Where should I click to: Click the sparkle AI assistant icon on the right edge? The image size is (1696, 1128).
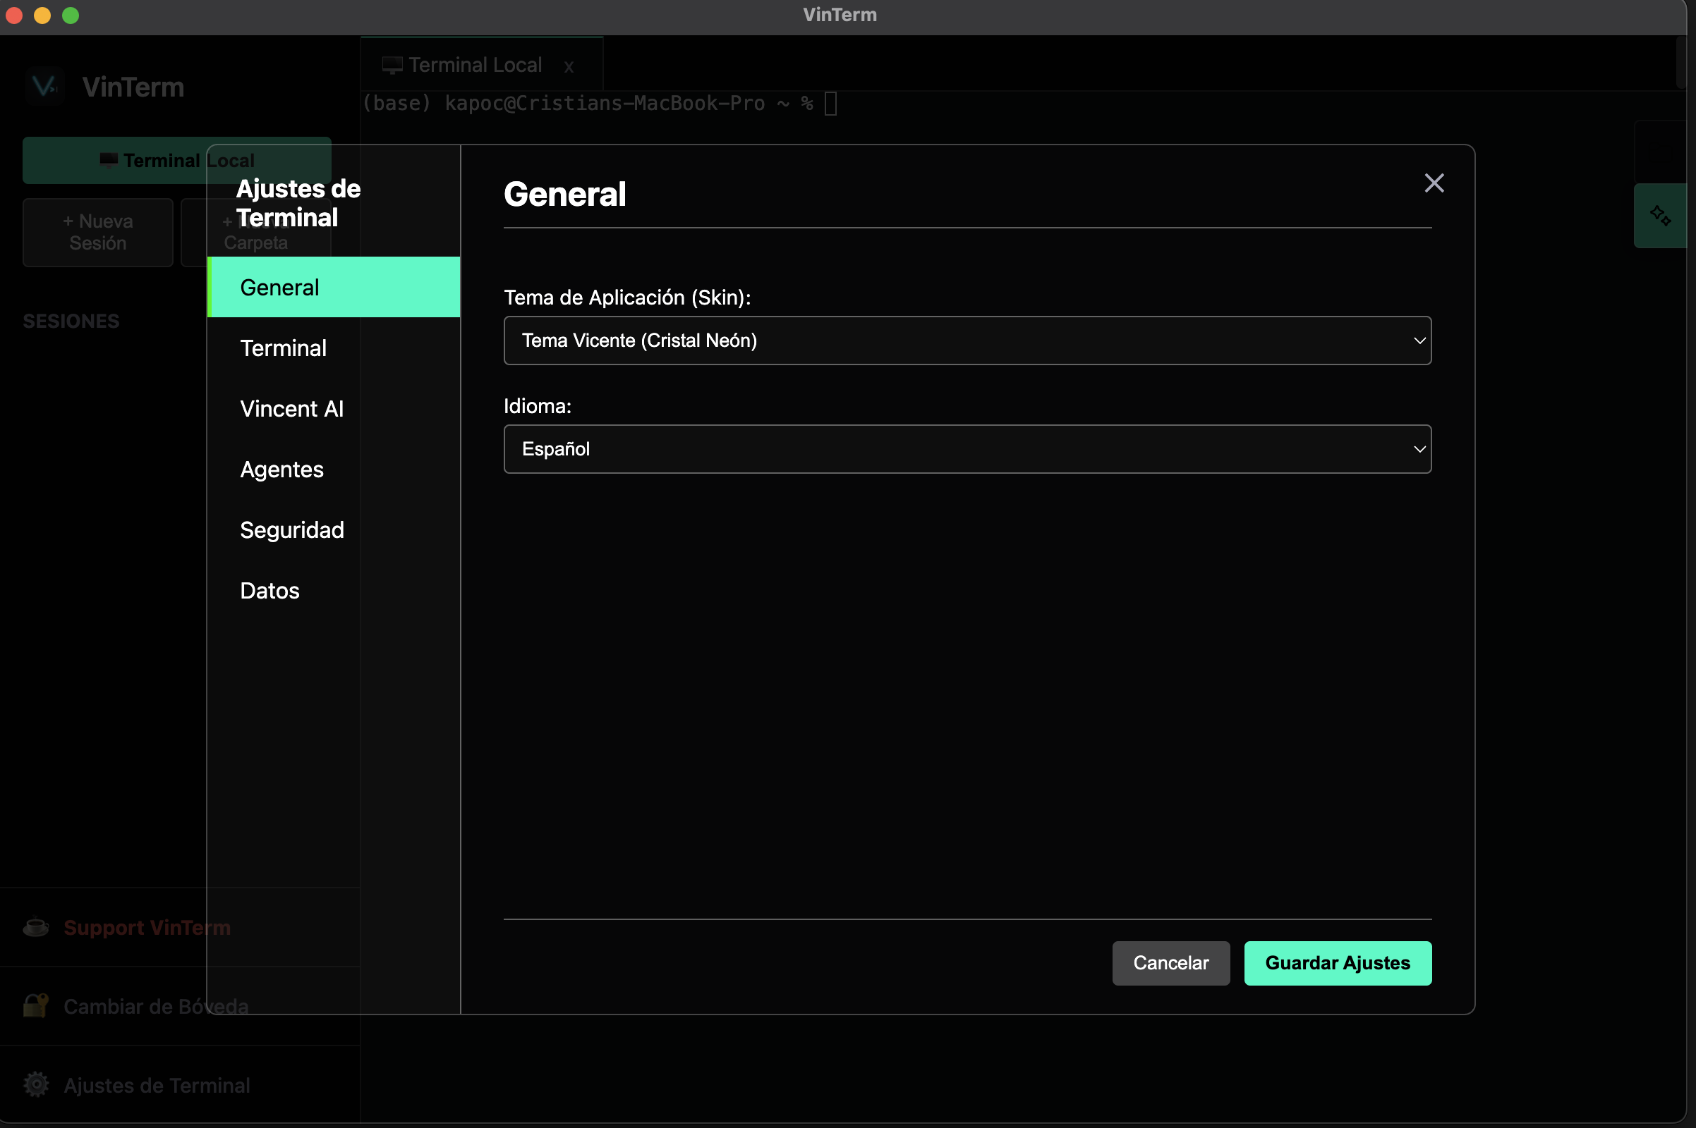(1660, 215)
